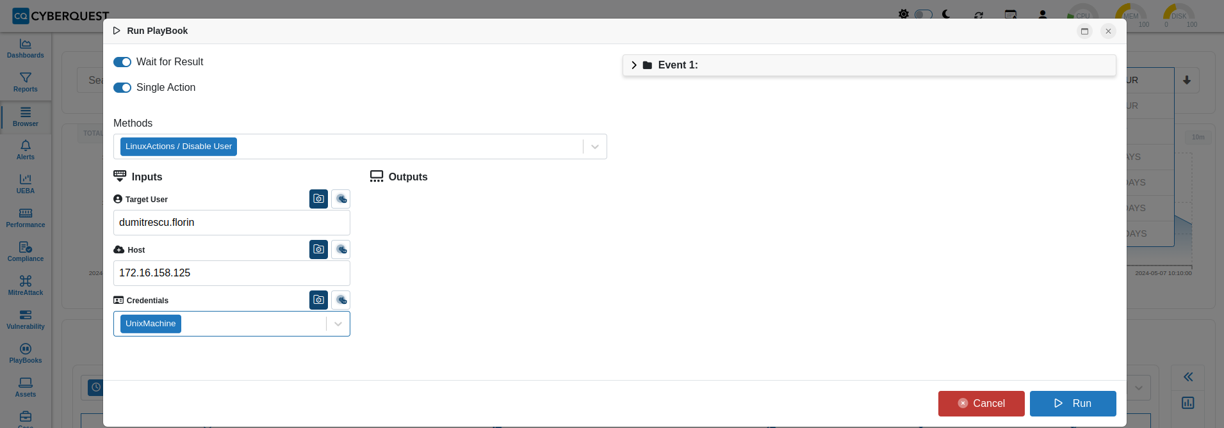Disable the Single Action switch
Screen dimensions: 1224x428
click(122, 88)
